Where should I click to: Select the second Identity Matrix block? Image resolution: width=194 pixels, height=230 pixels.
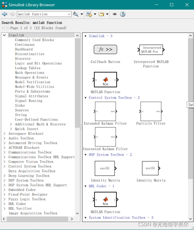(x=151, y=168)
